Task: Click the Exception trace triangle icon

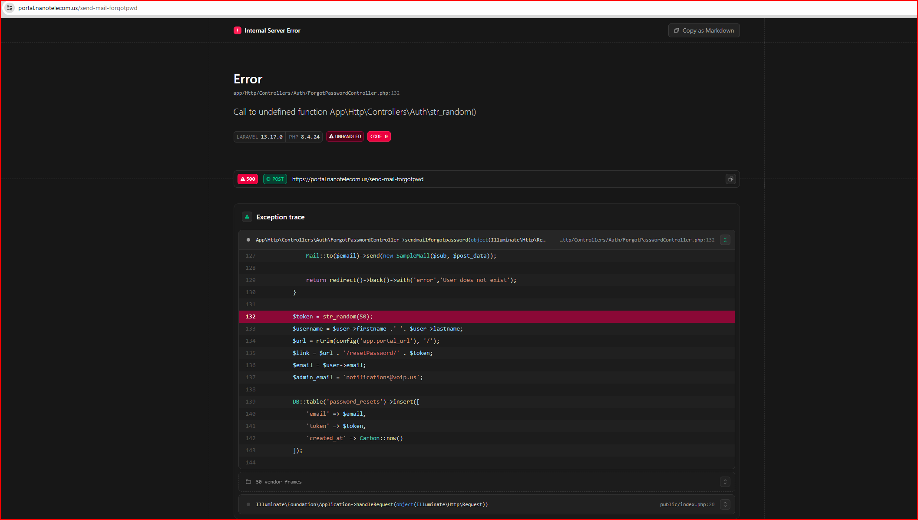Action: pos(247,217)
